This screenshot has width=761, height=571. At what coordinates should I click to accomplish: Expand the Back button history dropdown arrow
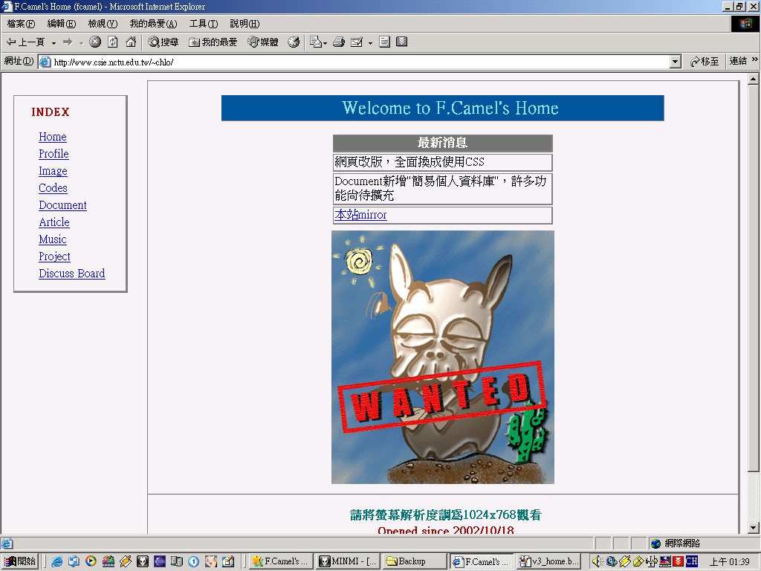click(x=54, y=42)
